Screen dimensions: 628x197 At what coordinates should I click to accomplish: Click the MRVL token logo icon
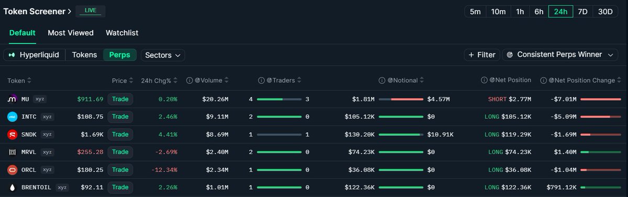click(12, 152)
